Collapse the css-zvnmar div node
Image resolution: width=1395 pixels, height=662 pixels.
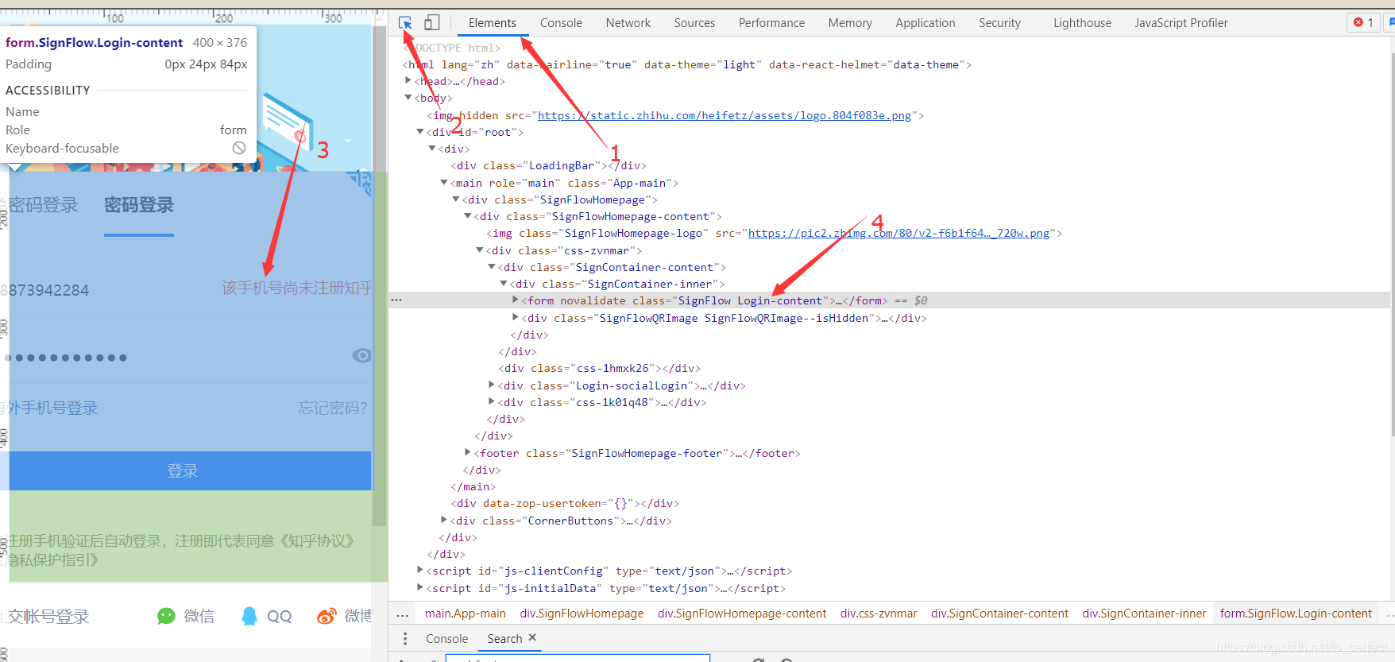point(480,250)
